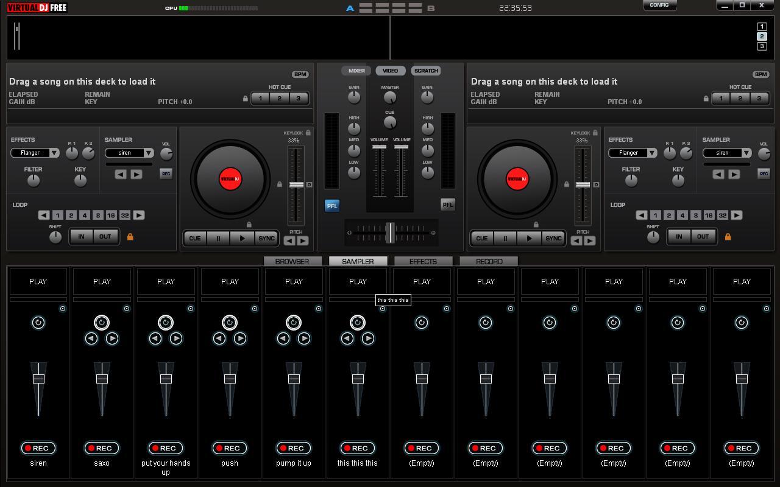This screenshot has height=487, width=780.
Task: Click the CUE button on the right deck
Action: coord(481,238)
